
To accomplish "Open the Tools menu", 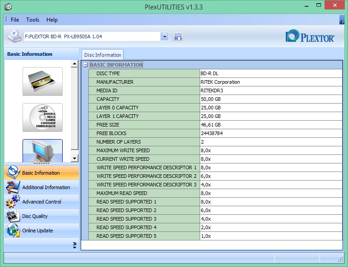I will [32, 20].
